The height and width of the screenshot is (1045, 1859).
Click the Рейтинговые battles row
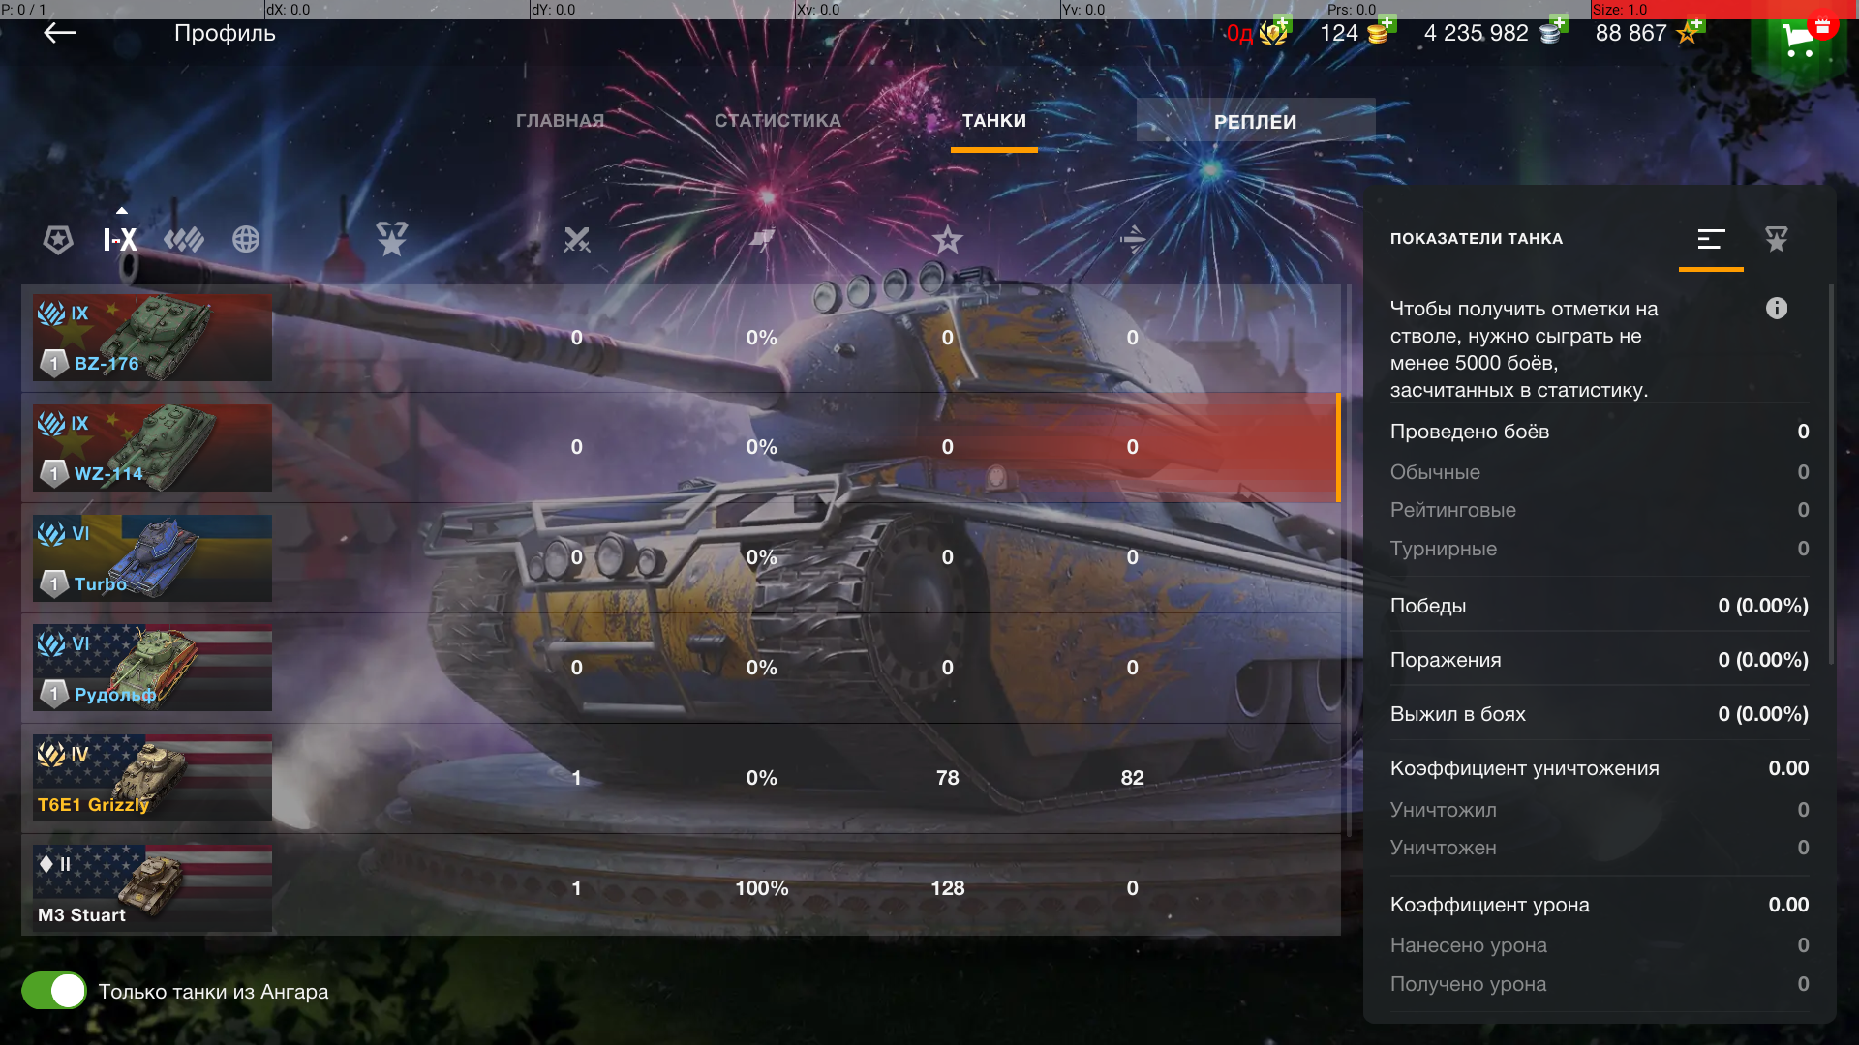(x=1600, y=510)
